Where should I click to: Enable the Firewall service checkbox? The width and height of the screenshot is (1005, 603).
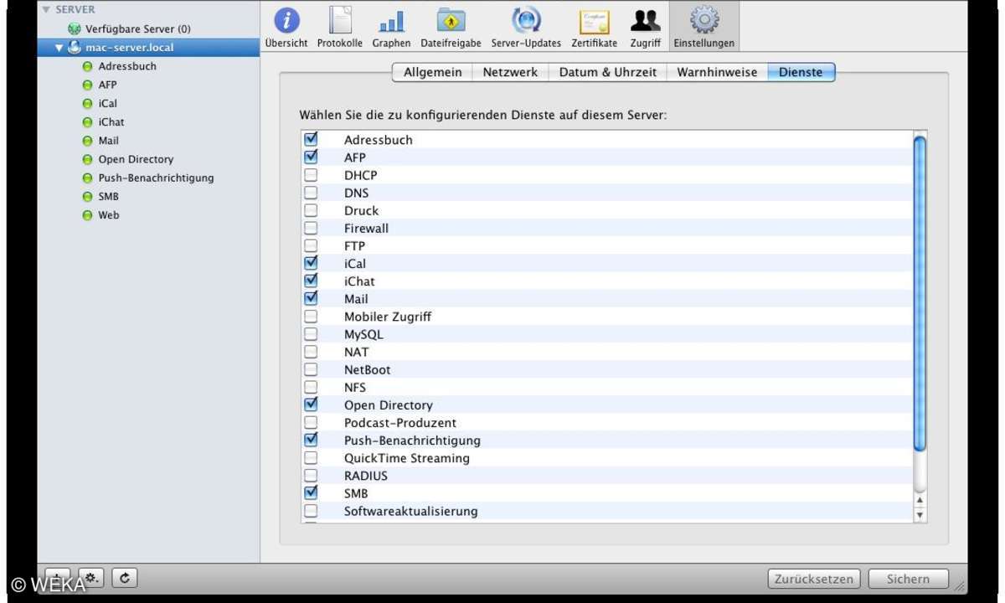(x=311, y=228)
